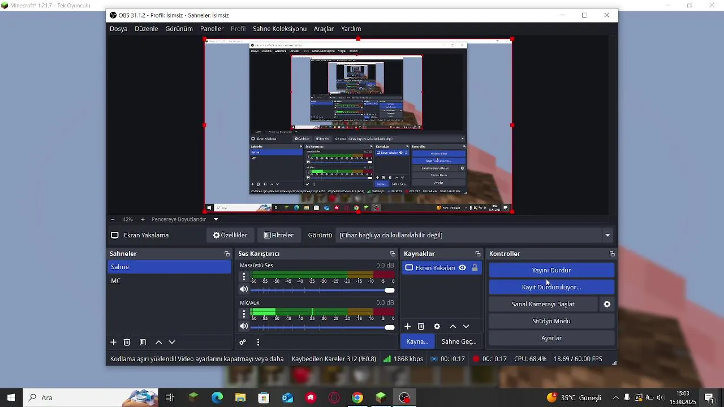Open Task View on the taskbar

coord(170,398)
